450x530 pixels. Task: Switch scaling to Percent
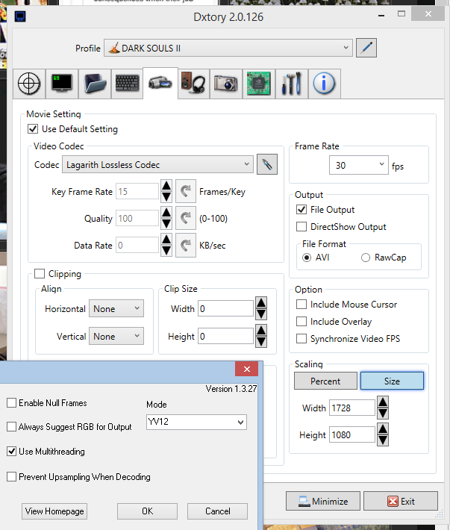325,381
